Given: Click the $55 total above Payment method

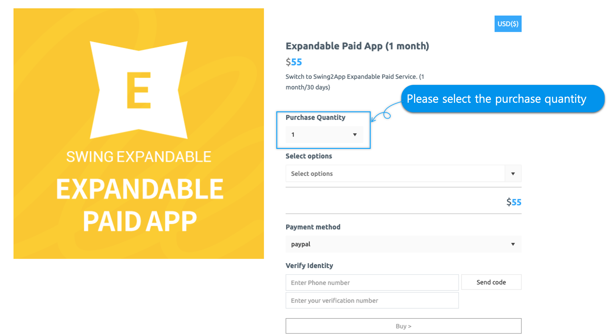Looking at the screenshot, I should coord(514,202).
